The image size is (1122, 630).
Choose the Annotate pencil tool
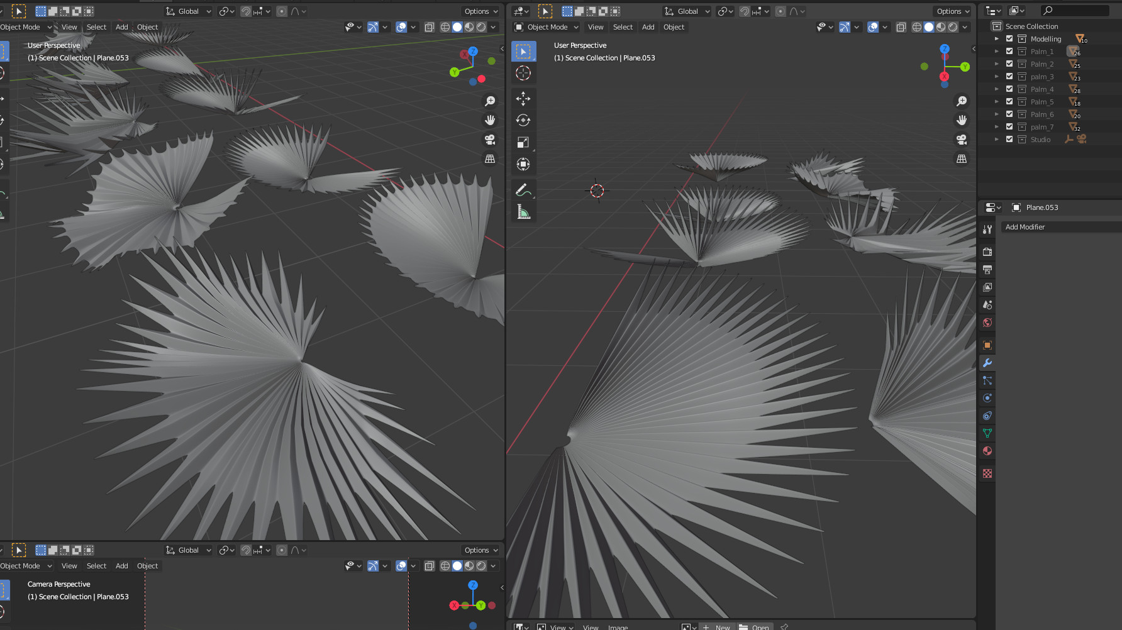tap(523, 189)
